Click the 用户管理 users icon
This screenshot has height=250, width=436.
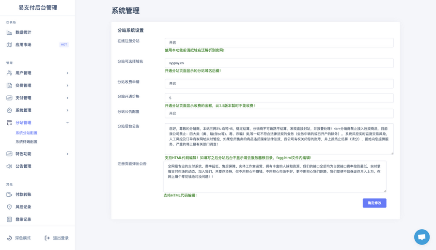click(9, 73)
